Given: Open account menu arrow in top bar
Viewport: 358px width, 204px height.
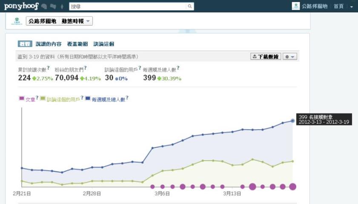Looking at the screenshot, I should pos(351,7).
